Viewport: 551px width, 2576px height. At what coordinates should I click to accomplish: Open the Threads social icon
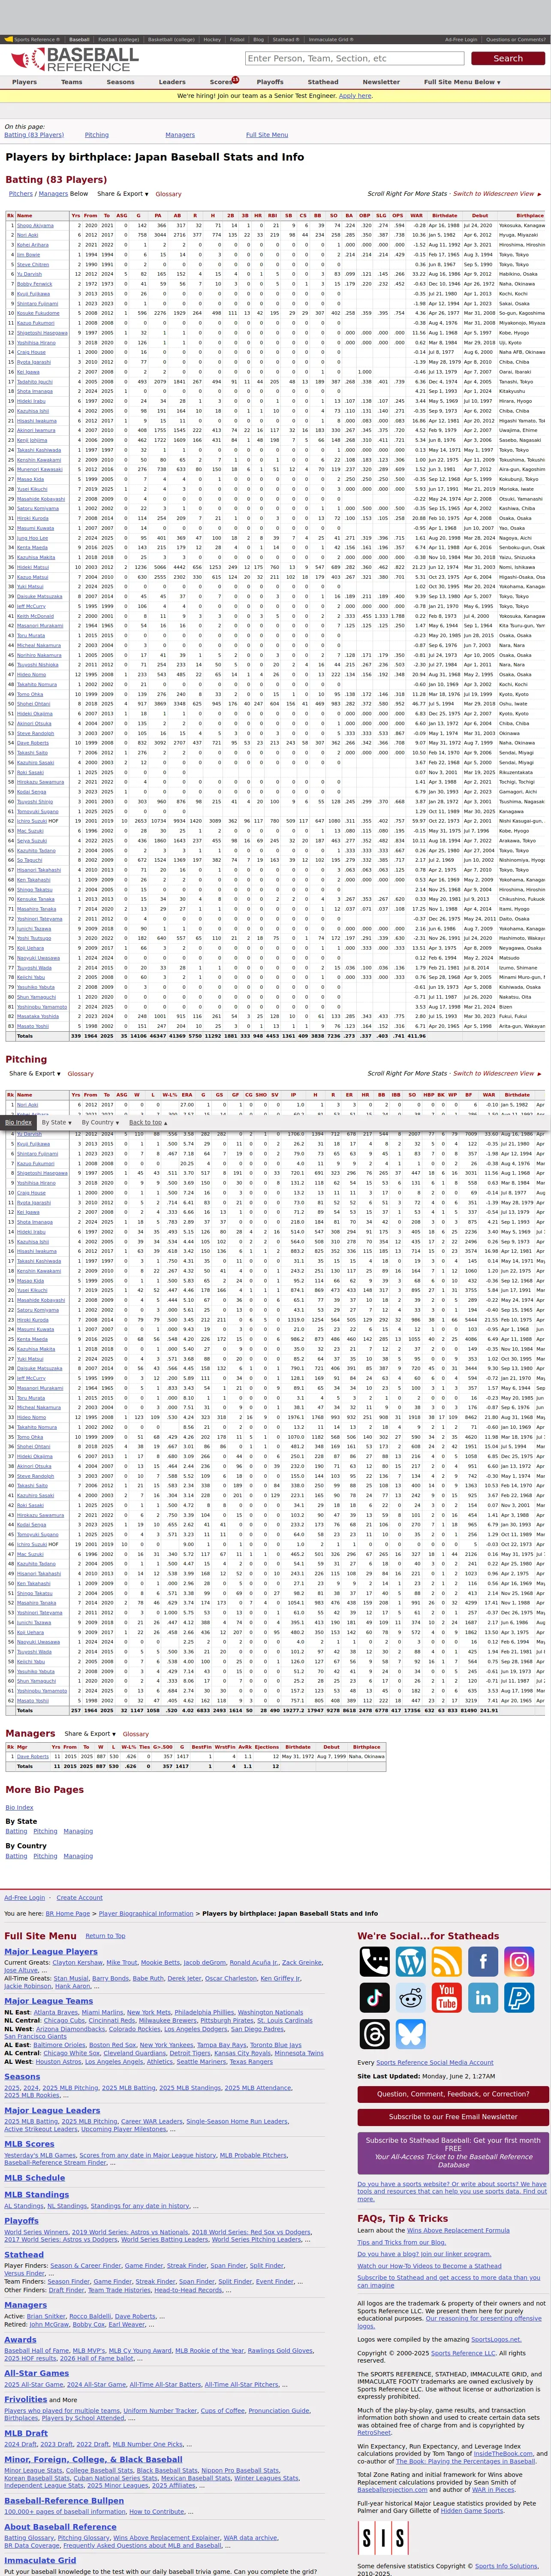pos(374,2034)
